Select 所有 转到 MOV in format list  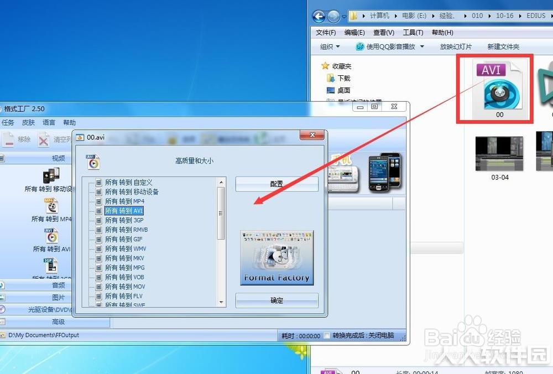click(125, 287)
